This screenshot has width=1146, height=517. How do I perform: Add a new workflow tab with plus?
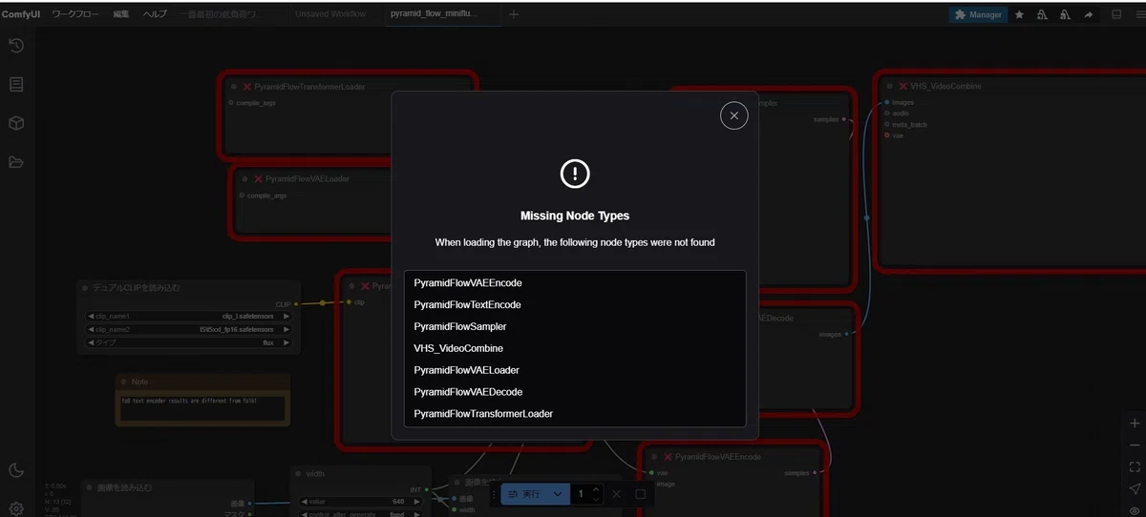pyautogui.click(x=514, y=14)
